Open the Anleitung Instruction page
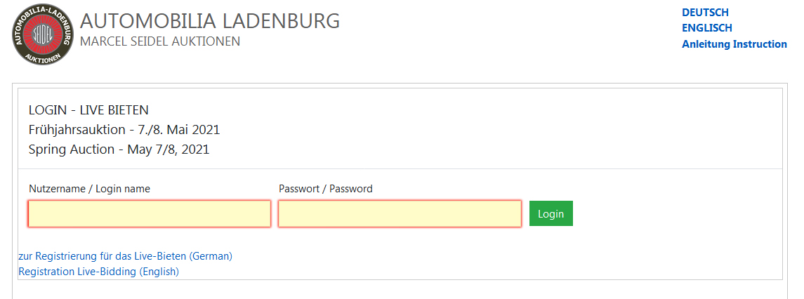Screen dimensions: 804x299 [734, 44]
